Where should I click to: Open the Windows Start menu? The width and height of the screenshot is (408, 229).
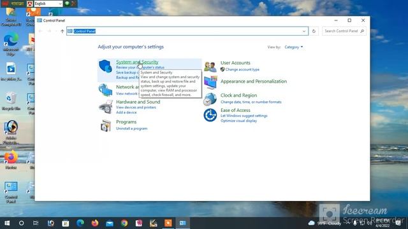(7, 223)
